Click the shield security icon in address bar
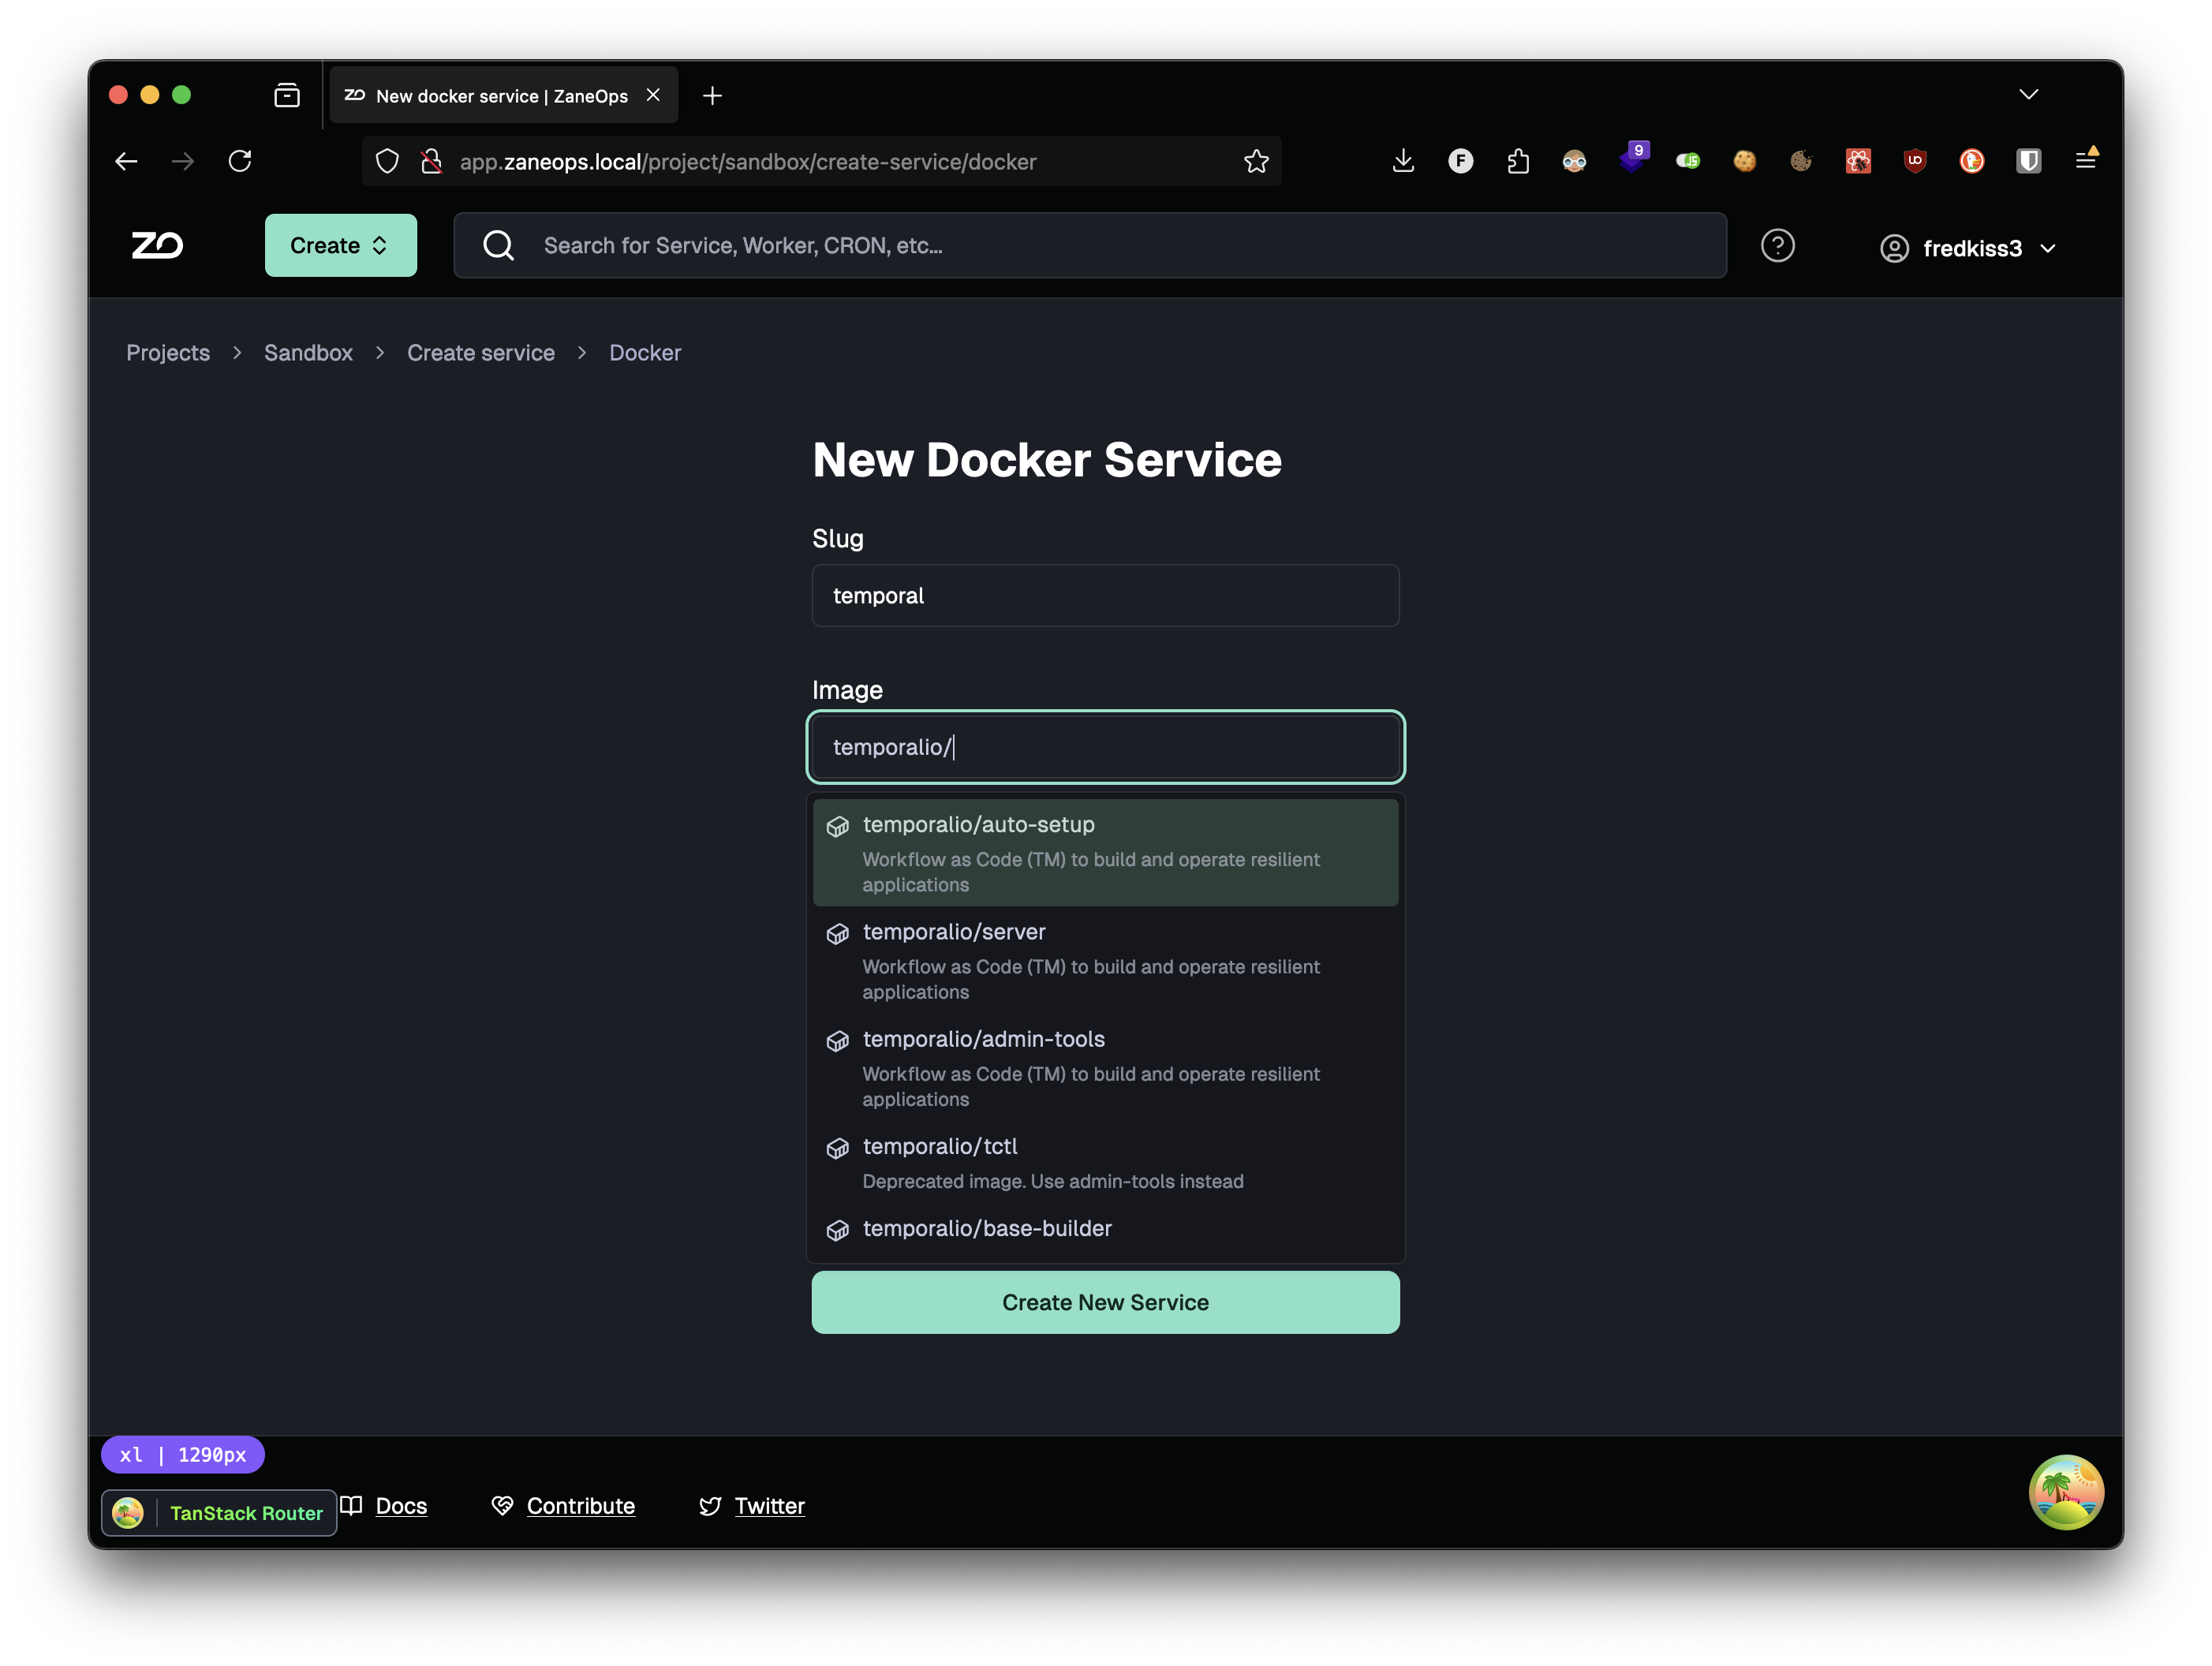This screenshot has height=1666, width=2212. tap(385, 161)
